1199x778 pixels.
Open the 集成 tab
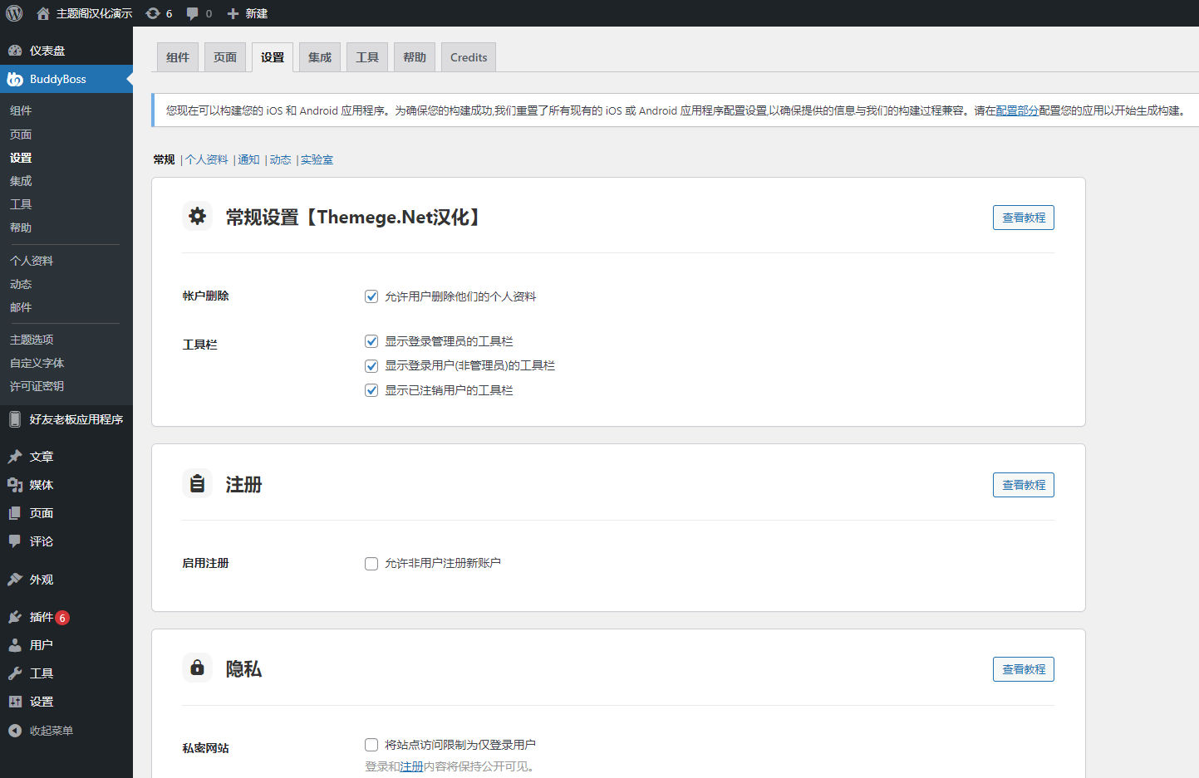tap(320, 57)
